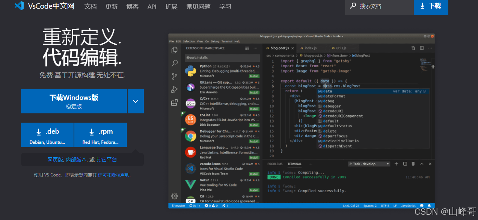Click the split terminal icon
The height and width of the screenshot is (220, 478).
[405, 164]
